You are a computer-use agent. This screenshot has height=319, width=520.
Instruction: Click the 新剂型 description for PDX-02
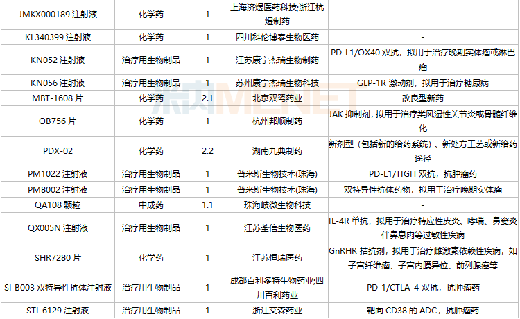(423, 151)
